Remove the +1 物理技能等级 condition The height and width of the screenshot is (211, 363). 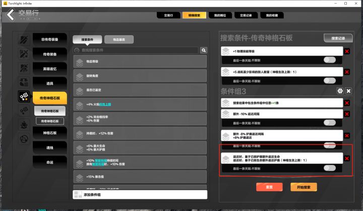(347, 51)
